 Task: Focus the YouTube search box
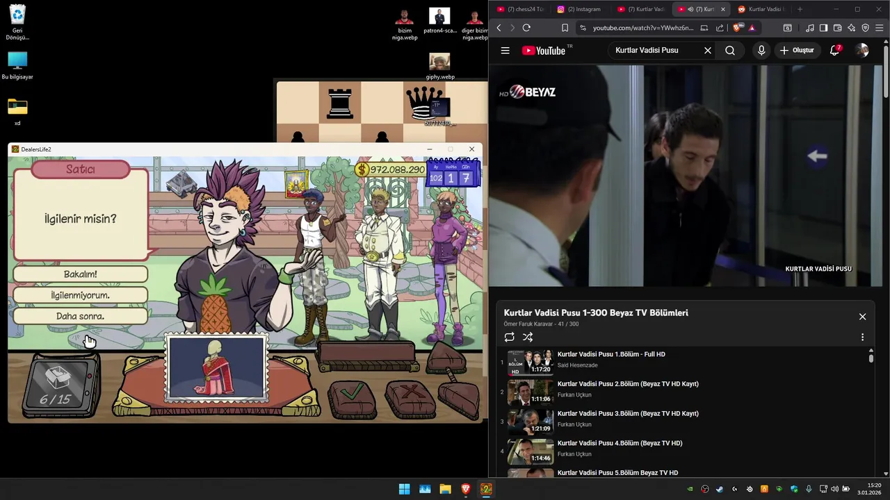[x=654, y=51]
